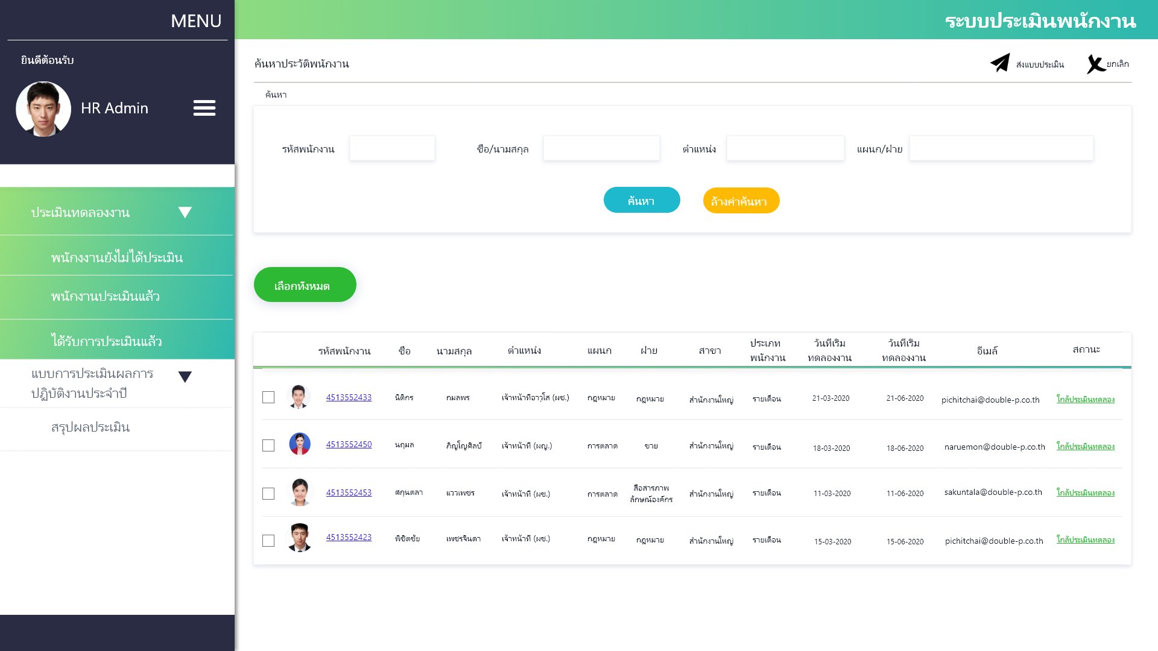Image resolution: width=1158 pixels, height=651 pixels.
Task: Click the X cancel icon
Action: pyautogui.click(x=1096, y=64)
